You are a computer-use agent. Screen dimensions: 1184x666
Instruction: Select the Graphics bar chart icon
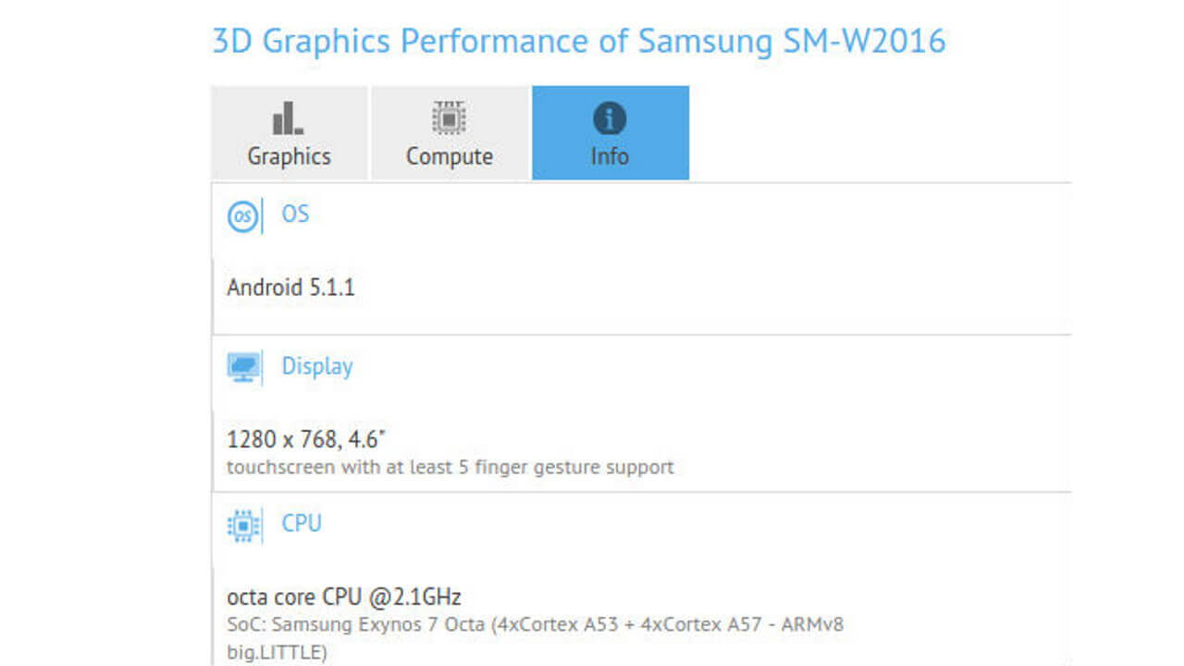pyautogui.click(x=288, y=117)
